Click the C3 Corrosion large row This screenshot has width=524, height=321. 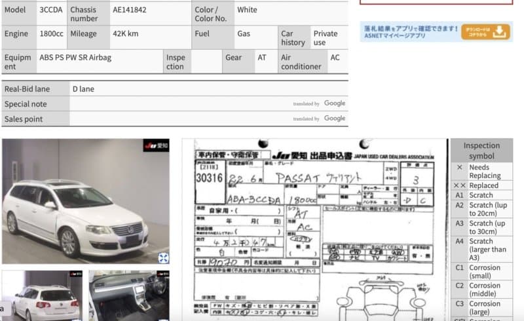tap(481, 308)
